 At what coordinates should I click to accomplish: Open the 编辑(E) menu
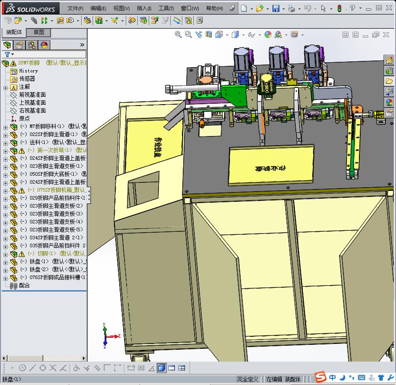pos(98,8)
